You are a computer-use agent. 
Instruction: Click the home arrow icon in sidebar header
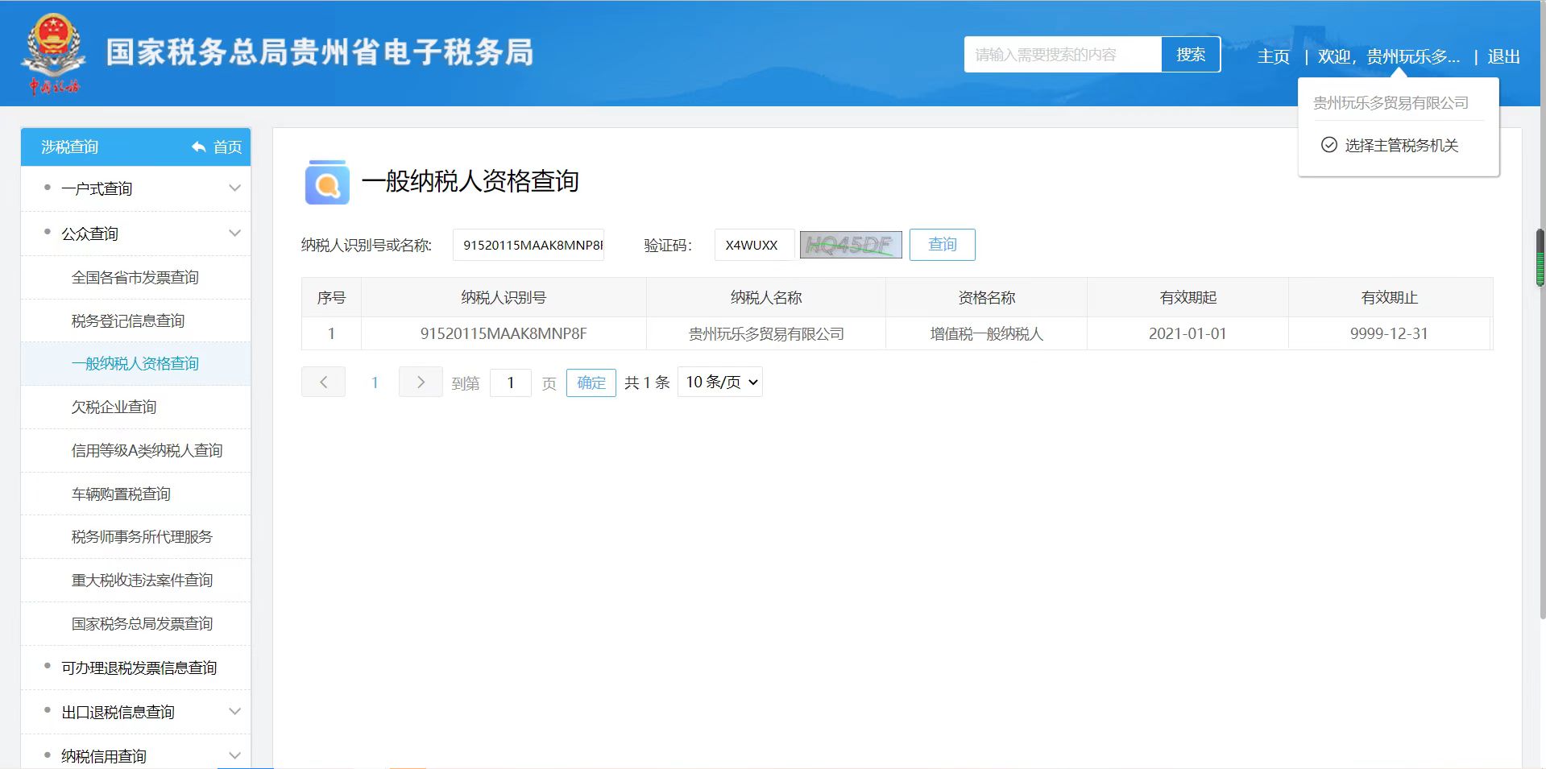(x=199, y=147)
